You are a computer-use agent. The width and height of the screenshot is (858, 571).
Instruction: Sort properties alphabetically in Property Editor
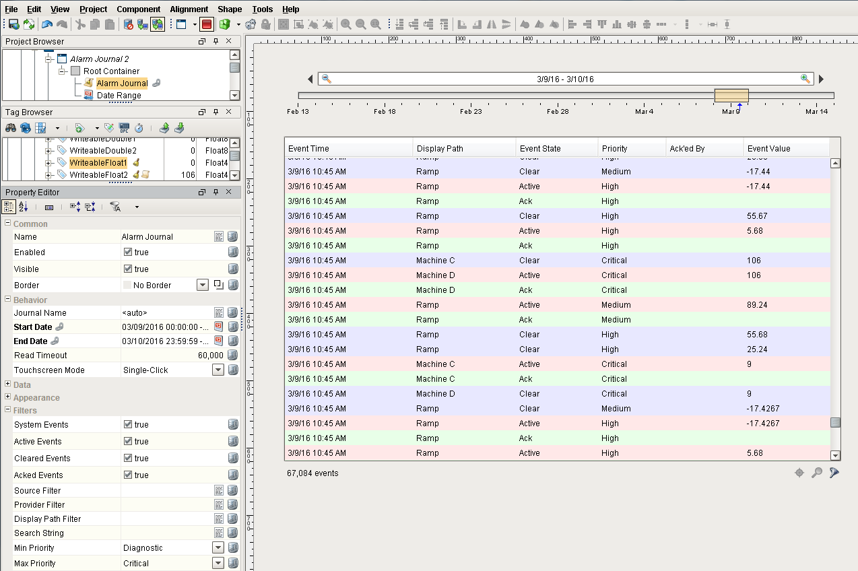(x=23, y=207)
